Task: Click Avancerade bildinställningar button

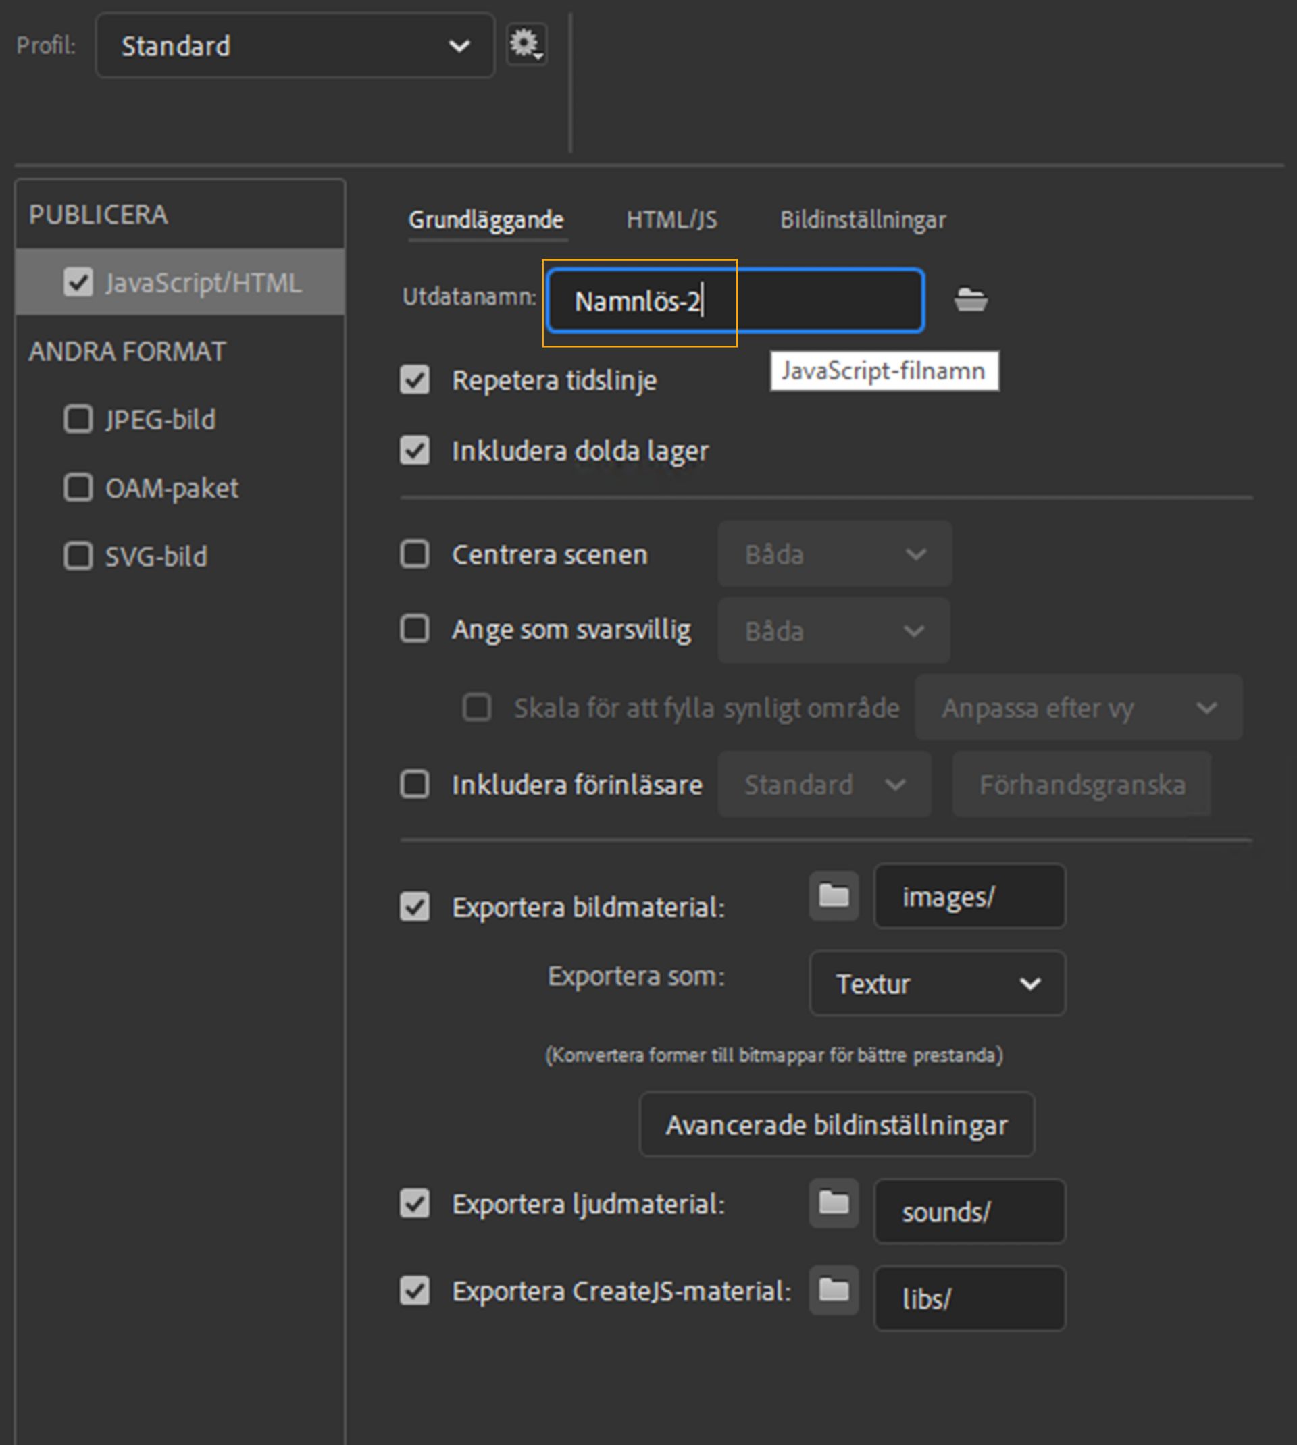Action: (836, 1125)
